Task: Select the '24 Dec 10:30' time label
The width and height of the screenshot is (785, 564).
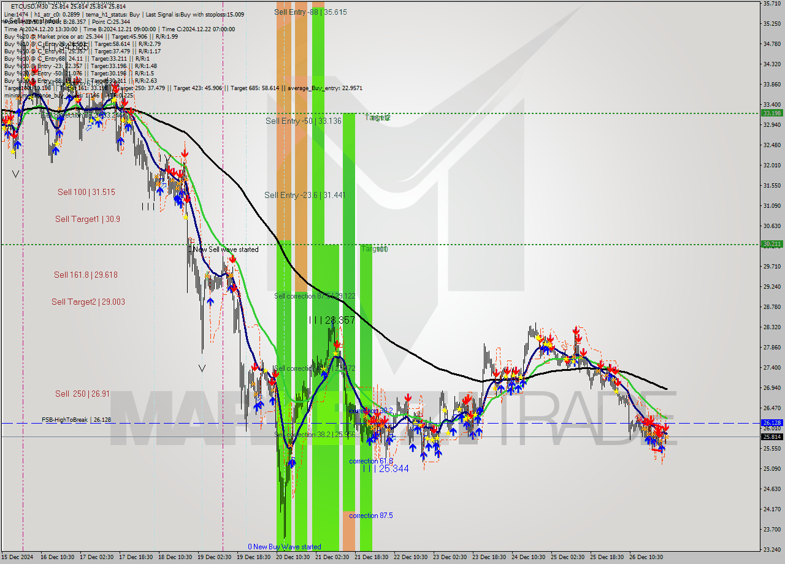Action: point(529,557)
